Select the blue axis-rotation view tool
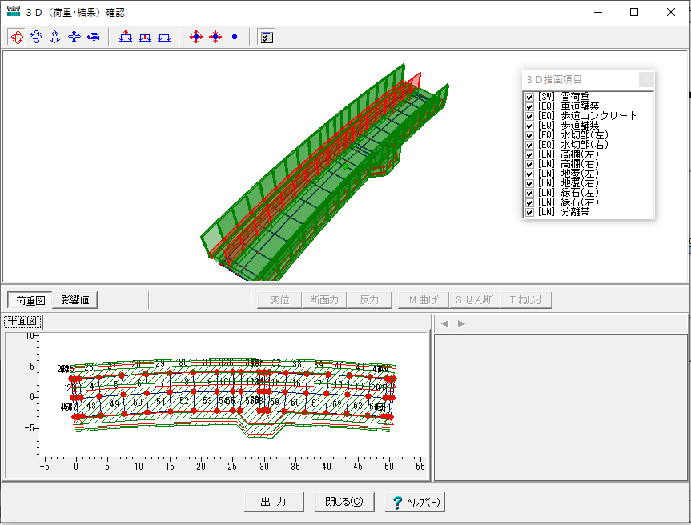This screenshot has width=691, height=525. (x=36, y=37)
